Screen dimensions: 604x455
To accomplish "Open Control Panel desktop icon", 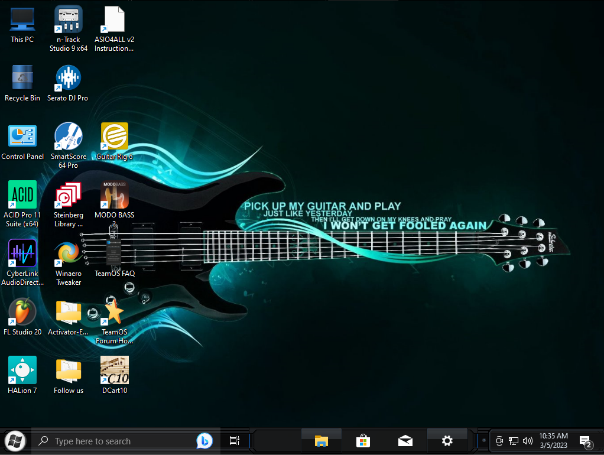I will (x=22, y=141).
